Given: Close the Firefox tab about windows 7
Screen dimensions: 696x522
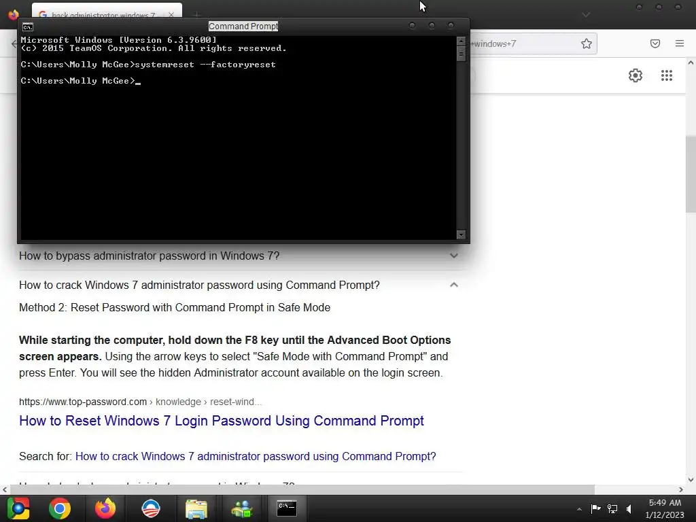Looking at the screenshot, I should (x=171, y=15).
